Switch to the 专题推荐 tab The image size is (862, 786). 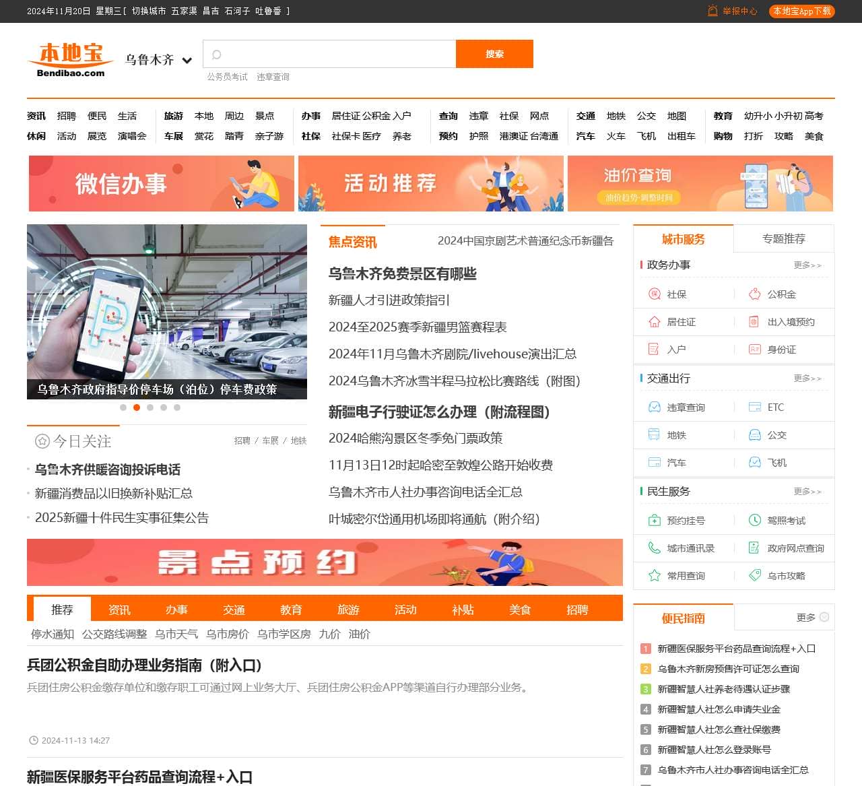783,239
